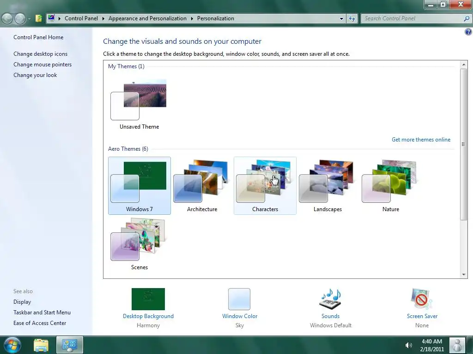473x354 pixels.
Task: Click the Aero Themes (6) group header
Action: coord(128,149)
